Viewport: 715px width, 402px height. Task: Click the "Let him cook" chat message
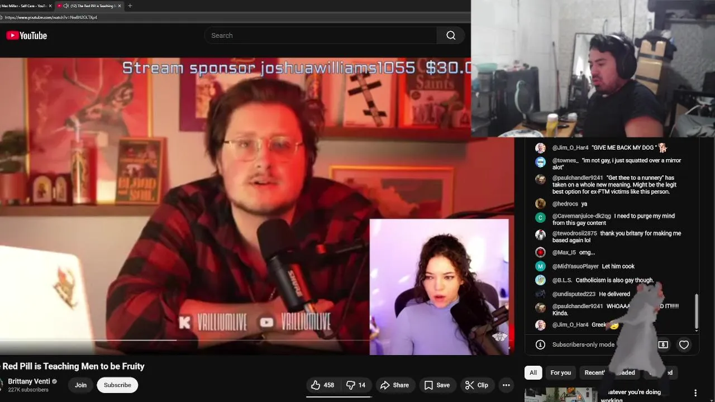pyautogui.click(x=618, y=266)
